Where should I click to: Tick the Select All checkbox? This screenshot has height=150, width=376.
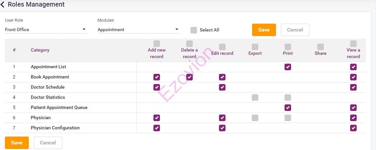point(194,30)
